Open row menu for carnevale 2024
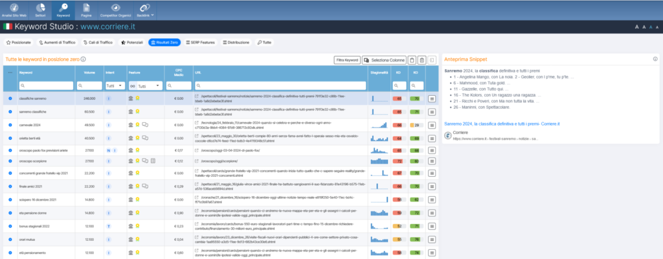This screenshot has height=259, width=663. click(x=432, y=125)
